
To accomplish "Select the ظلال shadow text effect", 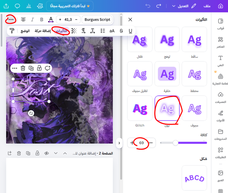I will 140,40.
